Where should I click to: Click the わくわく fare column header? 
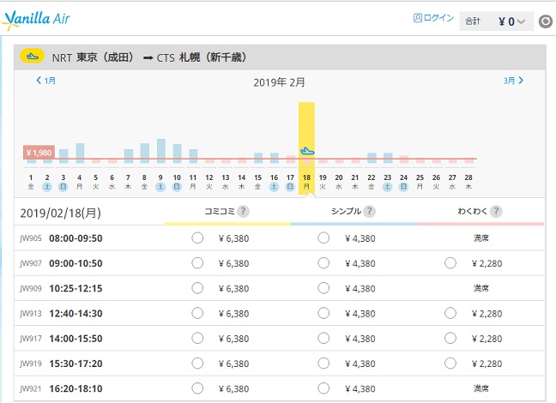[x=472, y=211]
